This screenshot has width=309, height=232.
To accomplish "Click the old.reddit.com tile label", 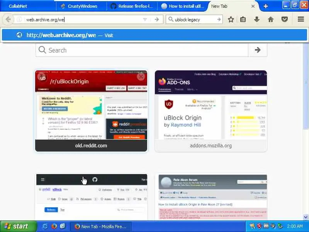I will [91, 146].
